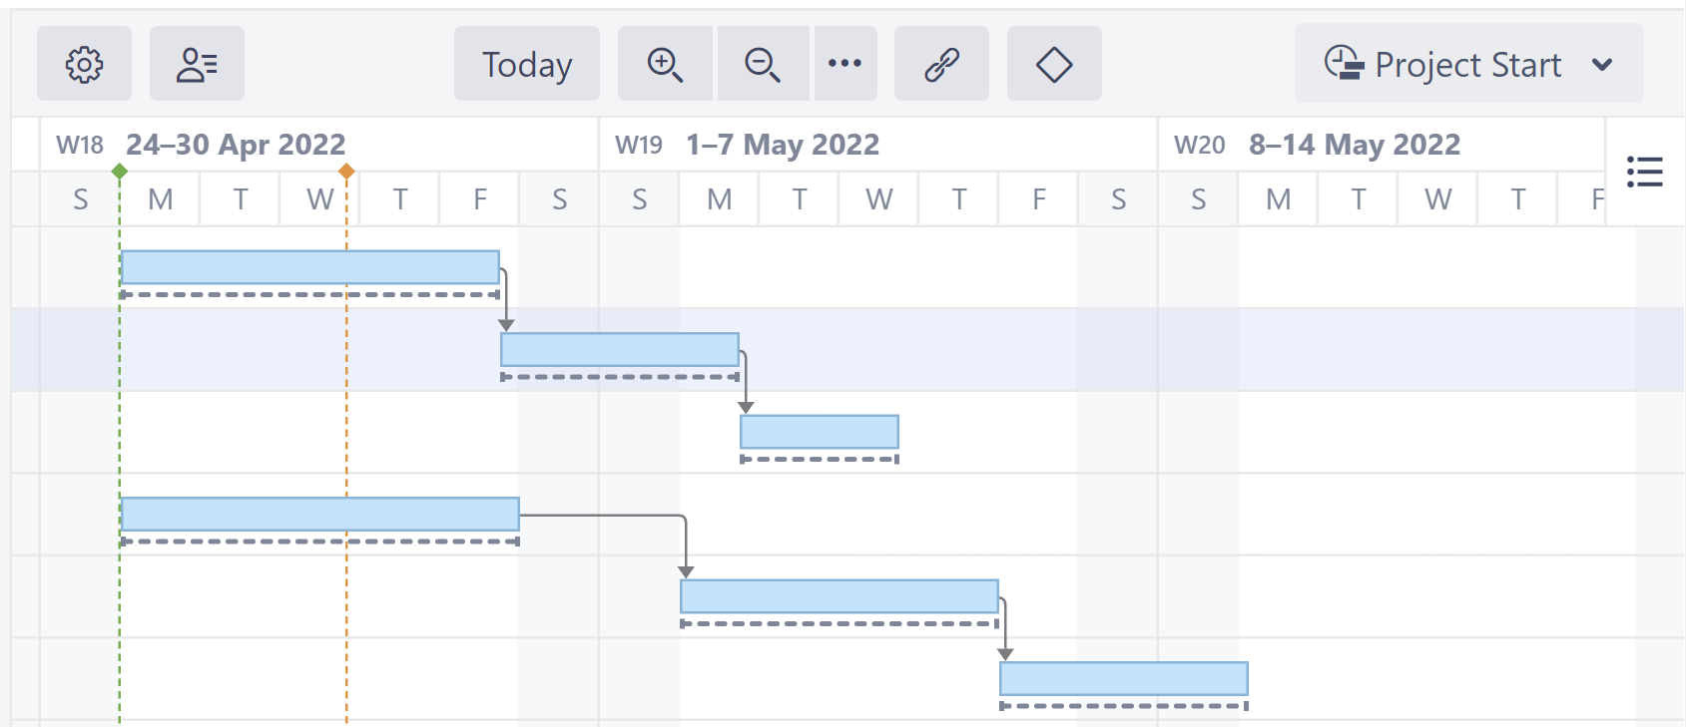Screen dimensions: 1686x727
Task: Click the W19 week header
Action: (x=640, y=144)
